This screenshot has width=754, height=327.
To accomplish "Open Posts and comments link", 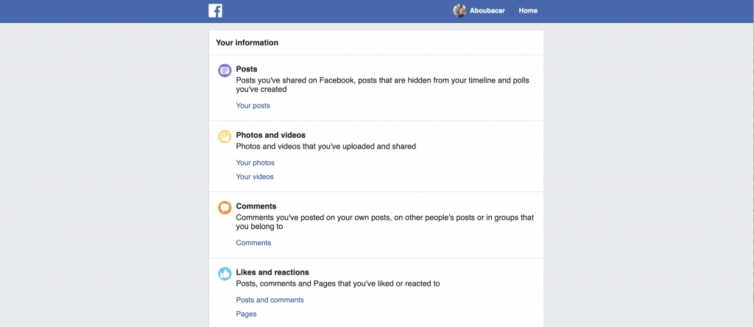I will [x=269, y=300].
